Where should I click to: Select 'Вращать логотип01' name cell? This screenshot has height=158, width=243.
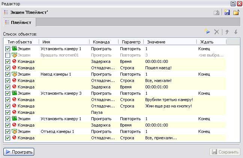[60, 55]
